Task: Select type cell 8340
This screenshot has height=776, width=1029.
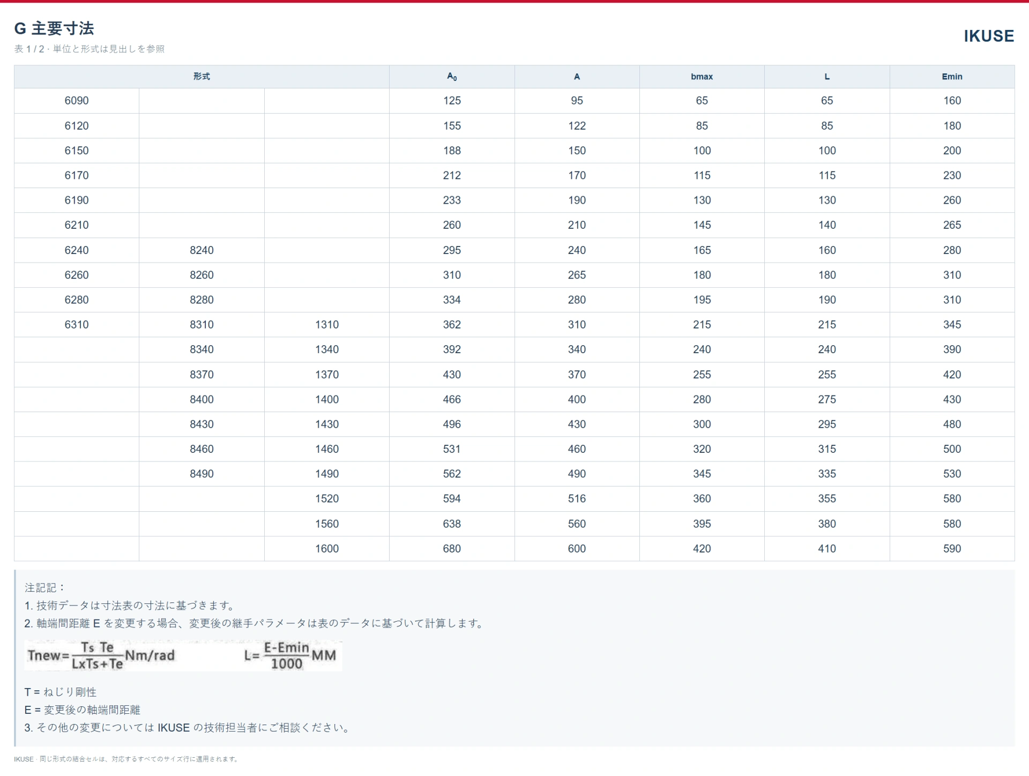Action: point(202,349)
